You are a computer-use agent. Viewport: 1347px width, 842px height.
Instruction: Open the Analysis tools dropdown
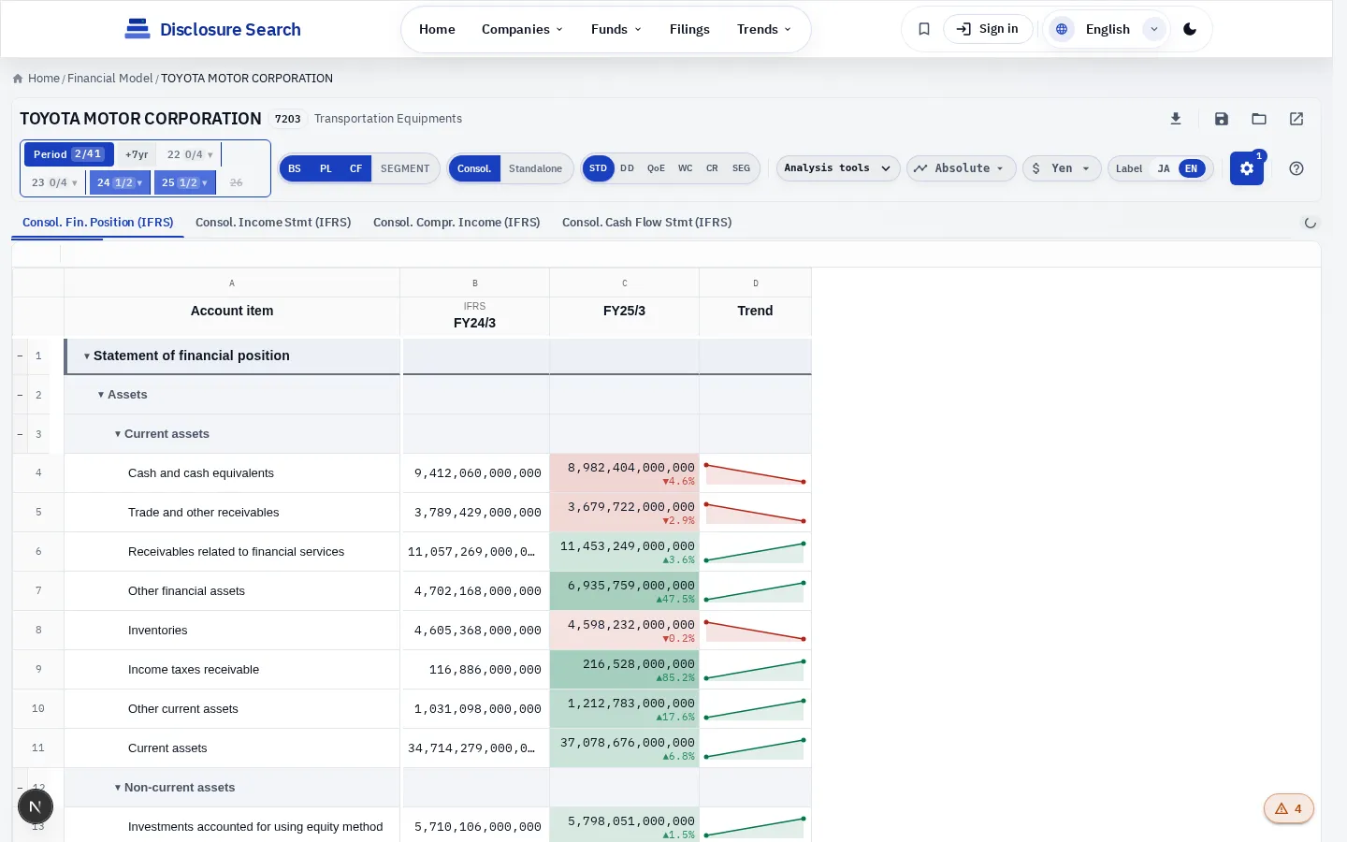click(838, 168)
